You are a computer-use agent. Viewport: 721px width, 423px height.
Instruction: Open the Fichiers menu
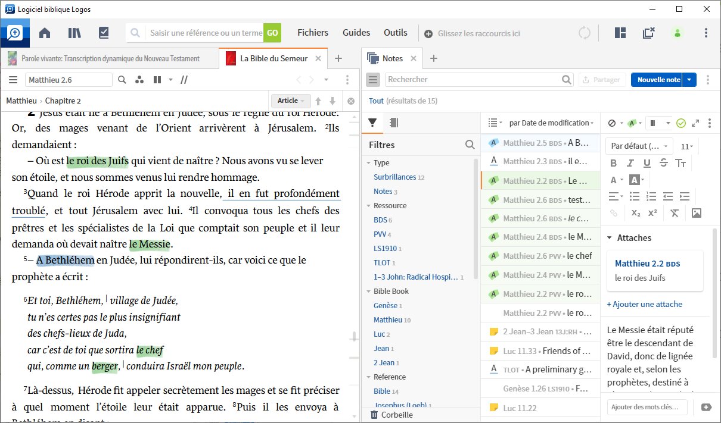pos(313,33)
